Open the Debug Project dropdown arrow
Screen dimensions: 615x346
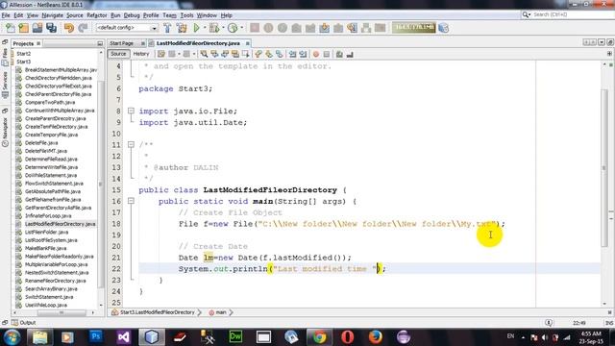click(223, 28)
